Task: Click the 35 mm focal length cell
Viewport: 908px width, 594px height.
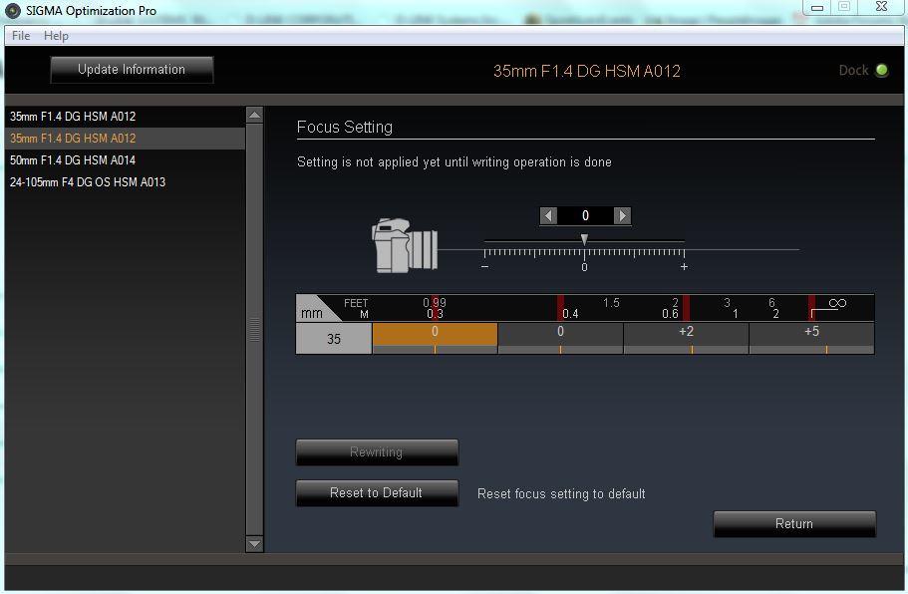Action: pos(334,339)
